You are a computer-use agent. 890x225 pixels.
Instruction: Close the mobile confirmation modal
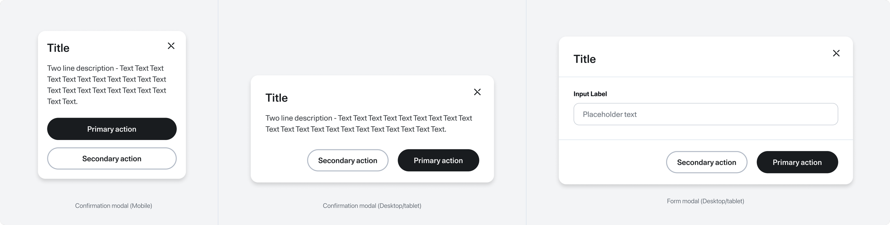pos(171,46)
